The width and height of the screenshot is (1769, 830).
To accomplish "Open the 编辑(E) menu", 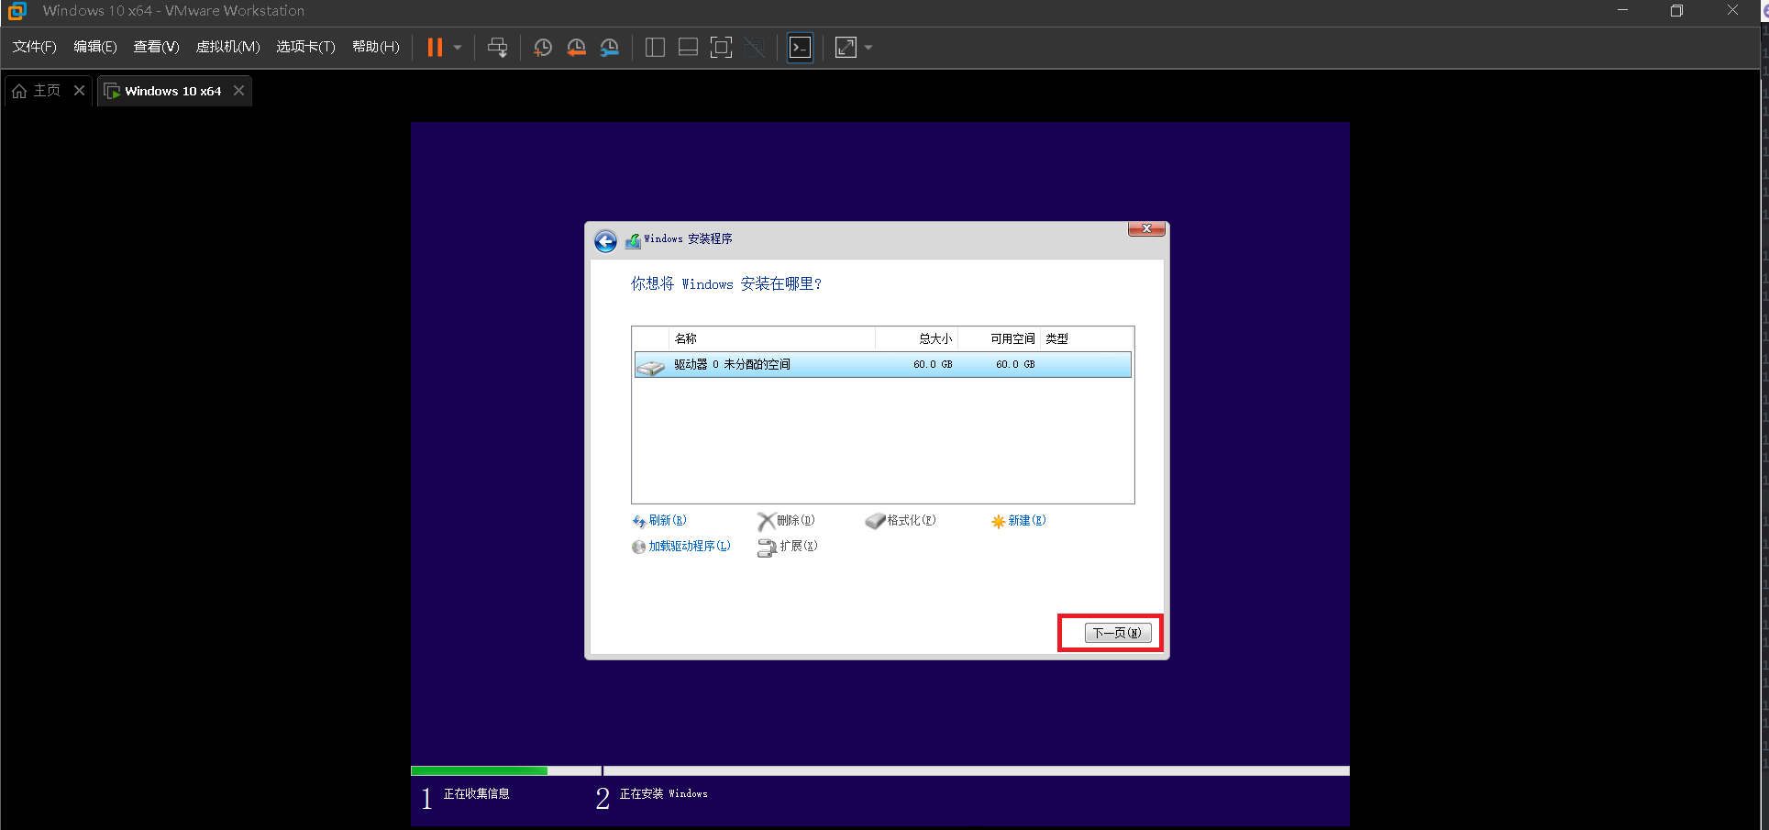I will pos(95,47).
